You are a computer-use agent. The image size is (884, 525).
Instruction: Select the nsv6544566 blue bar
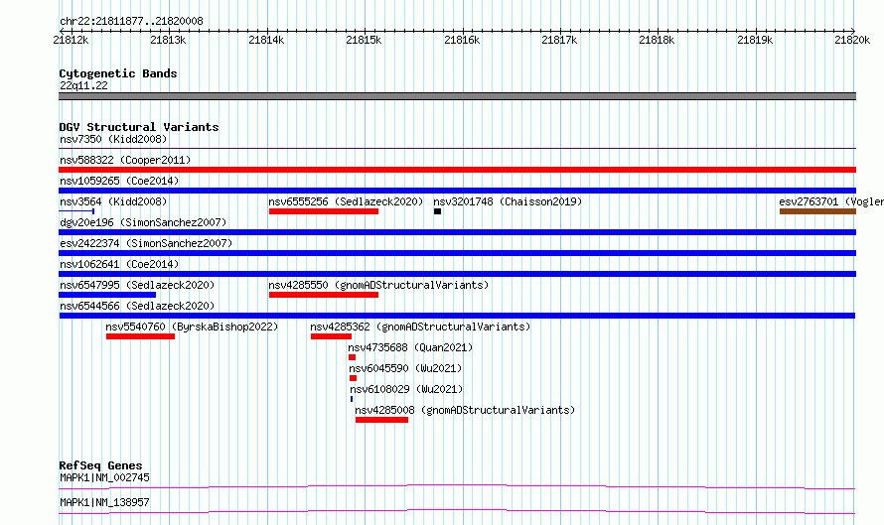(457, 316)
